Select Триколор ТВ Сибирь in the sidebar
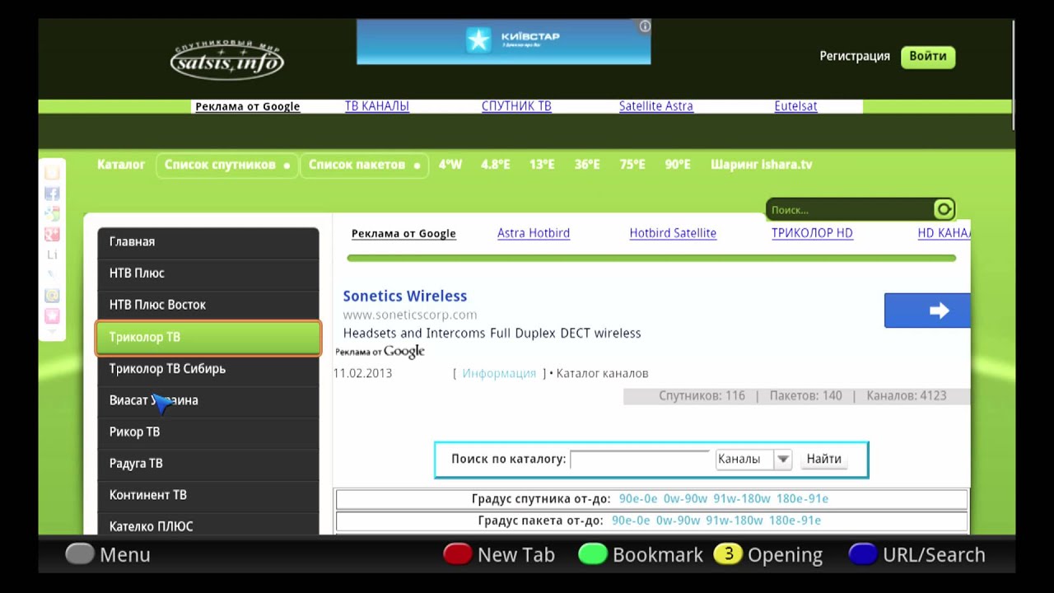Image resolution: width=1054 pixels, height=593 pixels. click(x=208, y=369)
